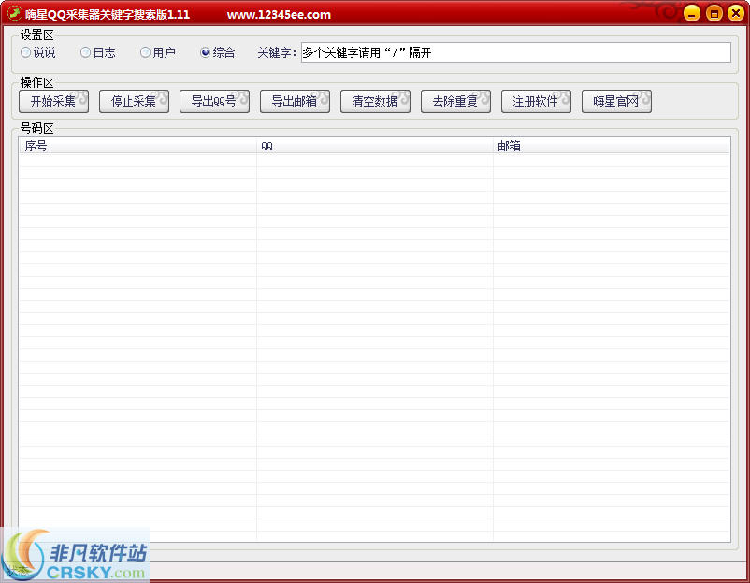Open 注册软件 registration button
The image size is (750, 583).
point(536,101)
